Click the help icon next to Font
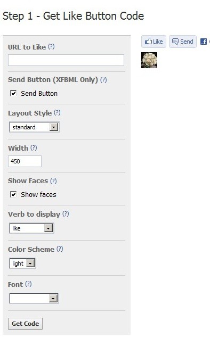The image size is (210, 346). [x=28, y=284]
